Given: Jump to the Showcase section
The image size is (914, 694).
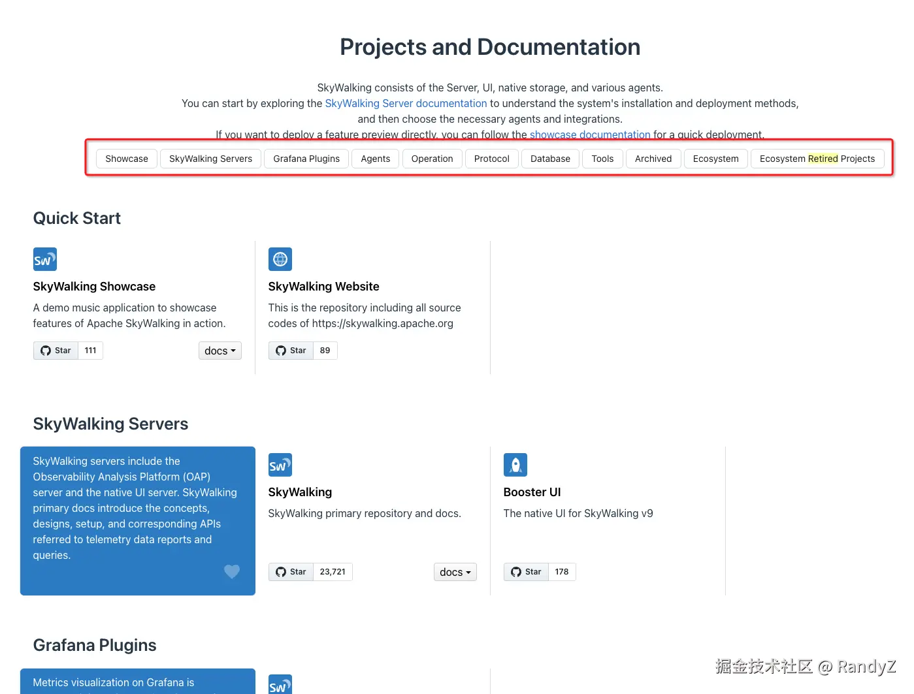Looking at the screenshot, I should click(x=127, y=159).
